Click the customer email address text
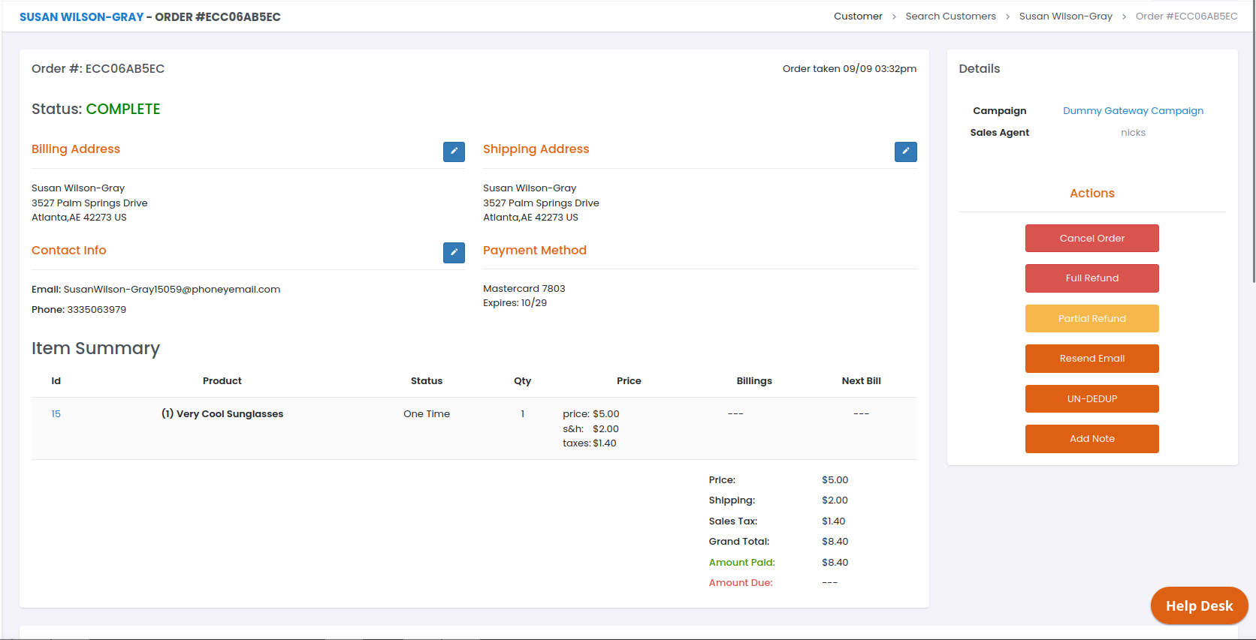The image size is (1256, 640). (172, 290)
